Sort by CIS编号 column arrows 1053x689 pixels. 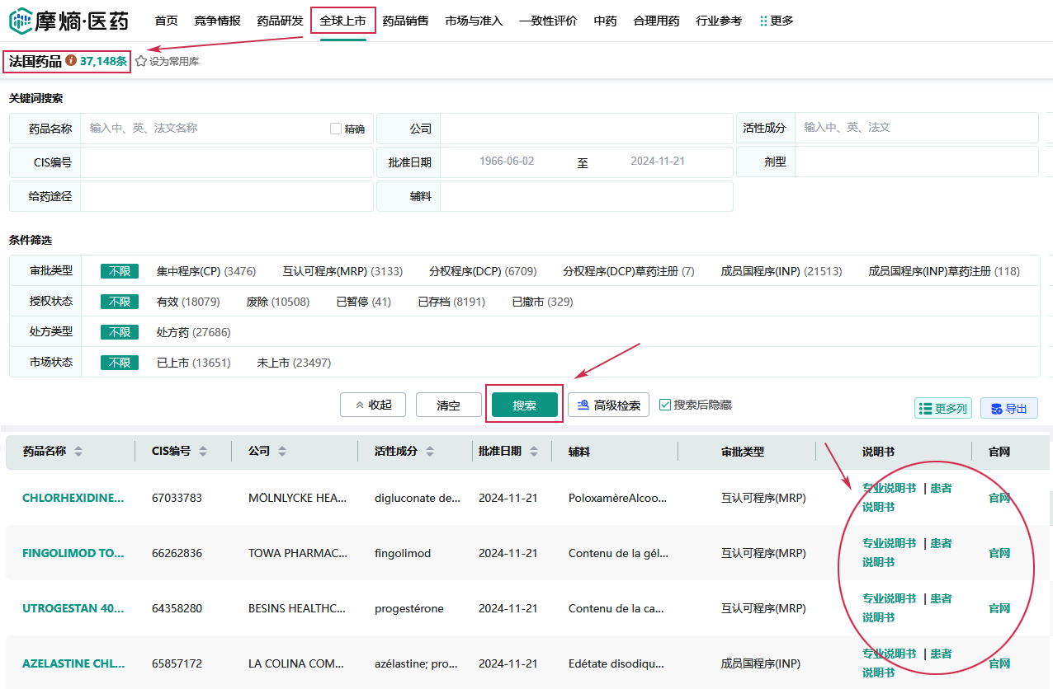tap(203, 452)
